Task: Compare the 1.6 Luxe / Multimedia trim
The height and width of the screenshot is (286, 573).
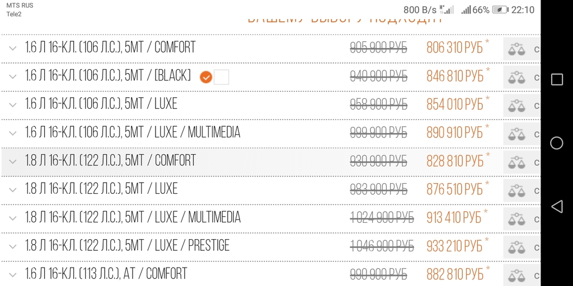Action: click(x=516, y=134)
